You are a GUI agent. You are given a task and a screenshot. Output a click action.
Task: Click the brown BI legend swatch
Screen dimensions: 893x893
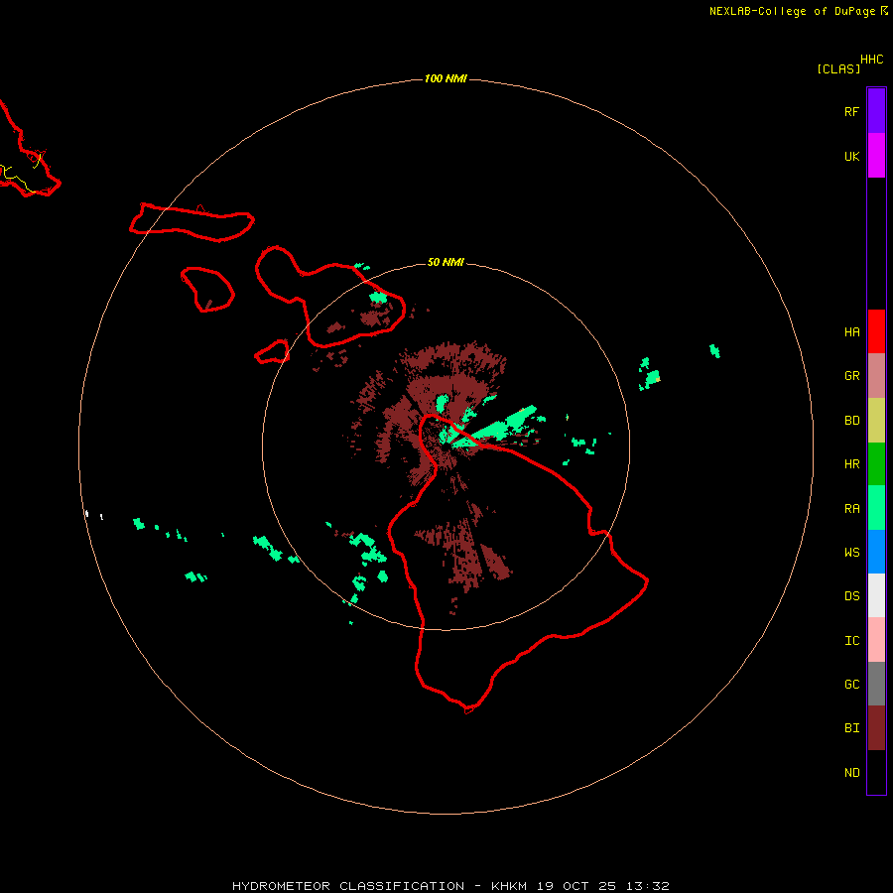pyautogui.click(x=876, y=728)
